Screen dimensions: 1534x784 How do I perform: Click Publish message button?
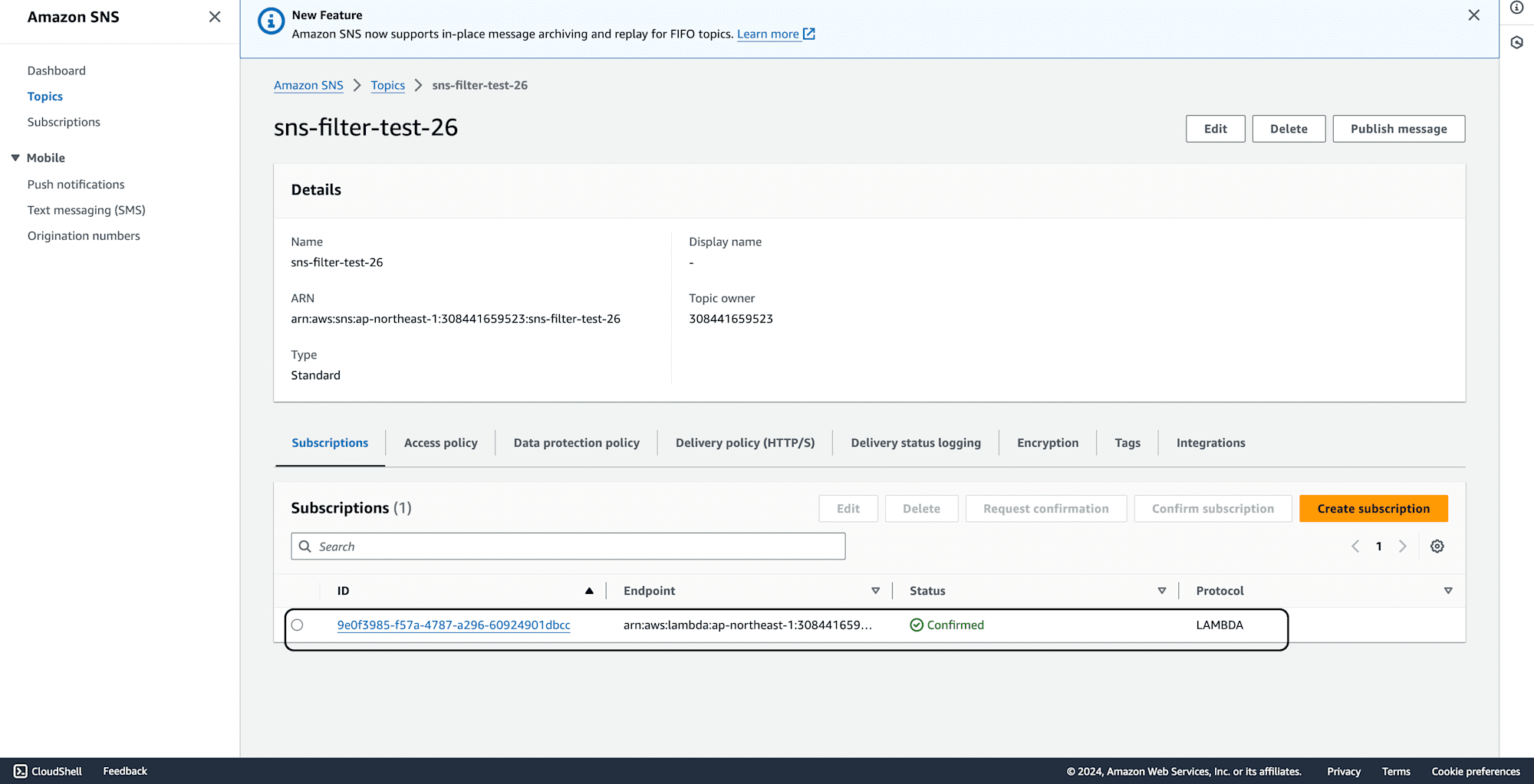(1398, 129)
